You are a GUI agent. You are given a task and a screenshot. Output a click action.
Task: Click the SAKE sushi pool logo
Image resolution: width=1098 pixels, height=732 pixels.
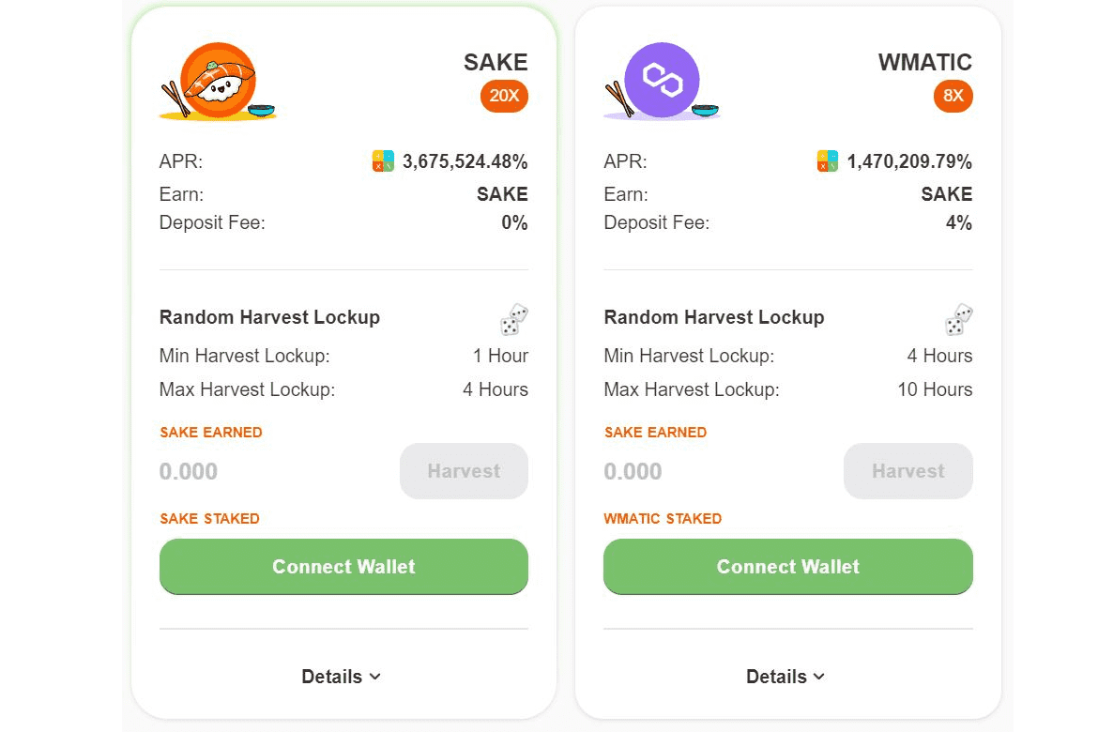click(217, 80)
